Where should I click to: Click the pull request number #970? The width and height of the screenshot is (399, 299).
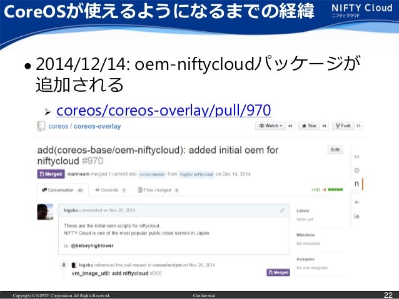point(92,161)
